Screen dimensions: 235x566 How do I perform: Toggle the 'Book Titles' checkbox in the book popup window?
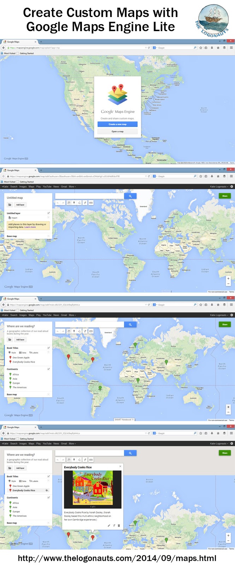[x=48, y=476]
